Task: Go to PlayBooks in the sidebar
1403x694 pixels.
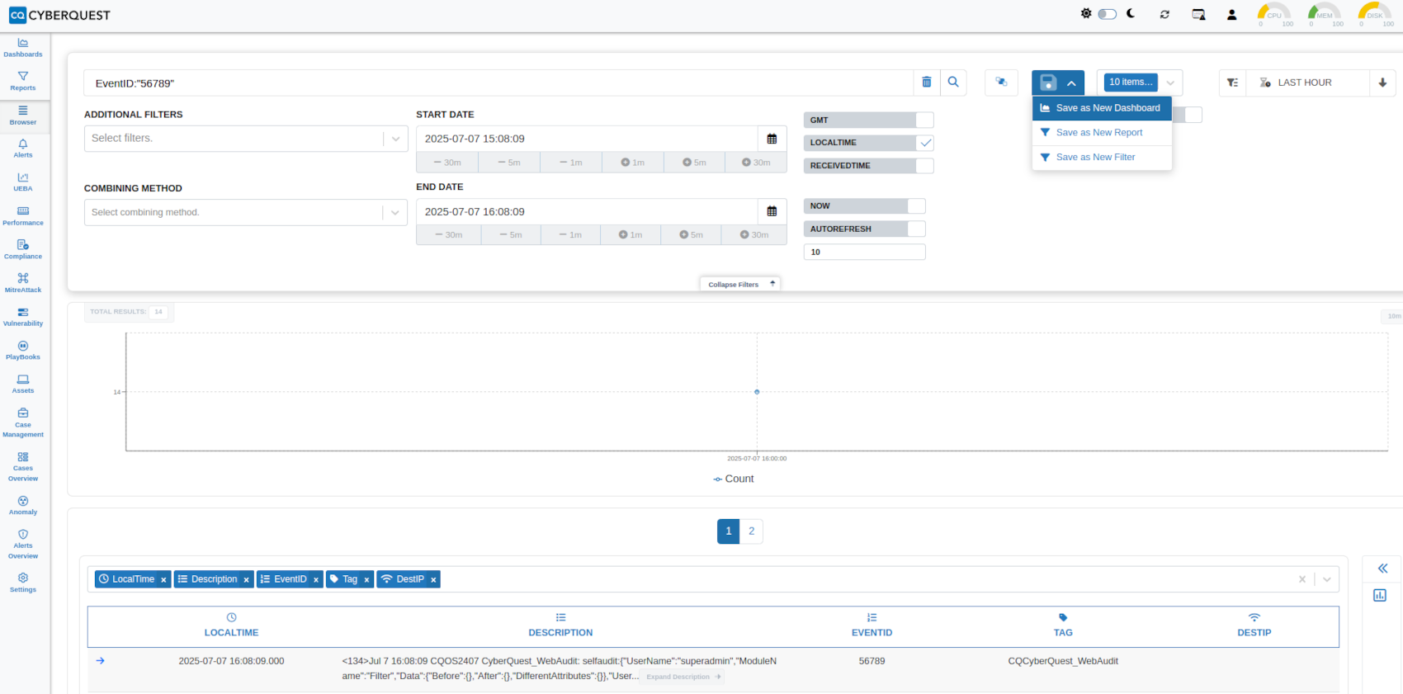Action: click(23, 350)
